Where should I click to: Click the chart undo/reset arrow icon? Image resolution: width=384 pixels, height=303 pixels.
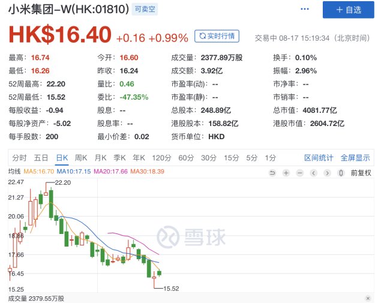pos(272,173)
